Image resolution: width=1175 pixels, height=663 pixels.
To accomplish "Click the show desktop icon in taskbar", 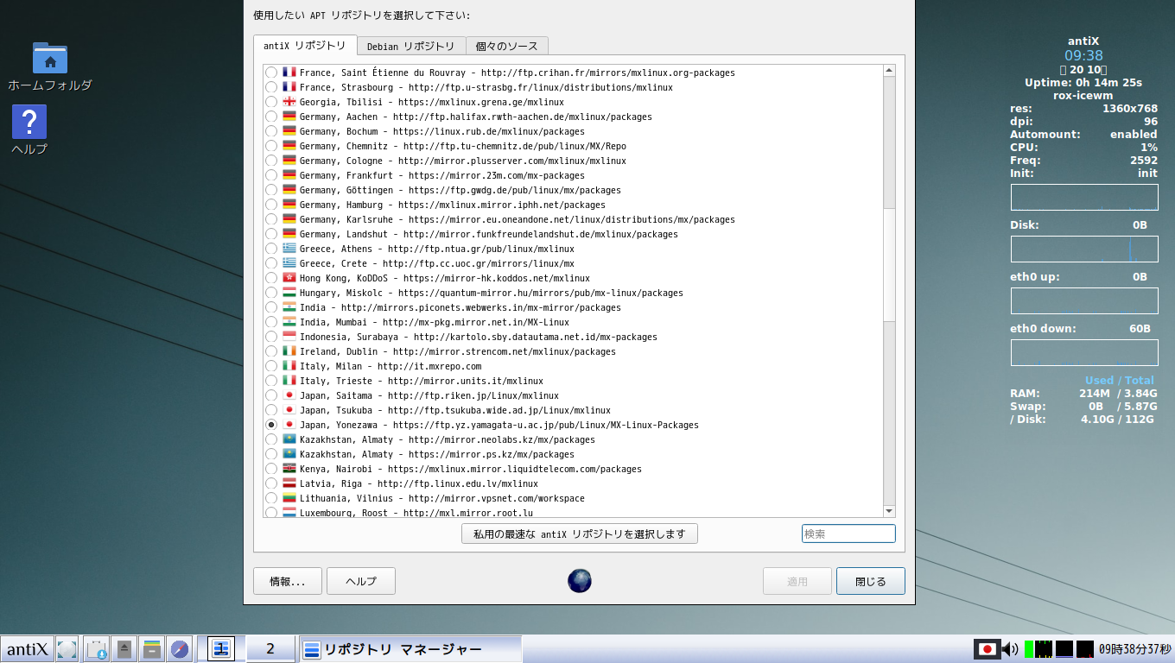I will click(x=67, y=649).
